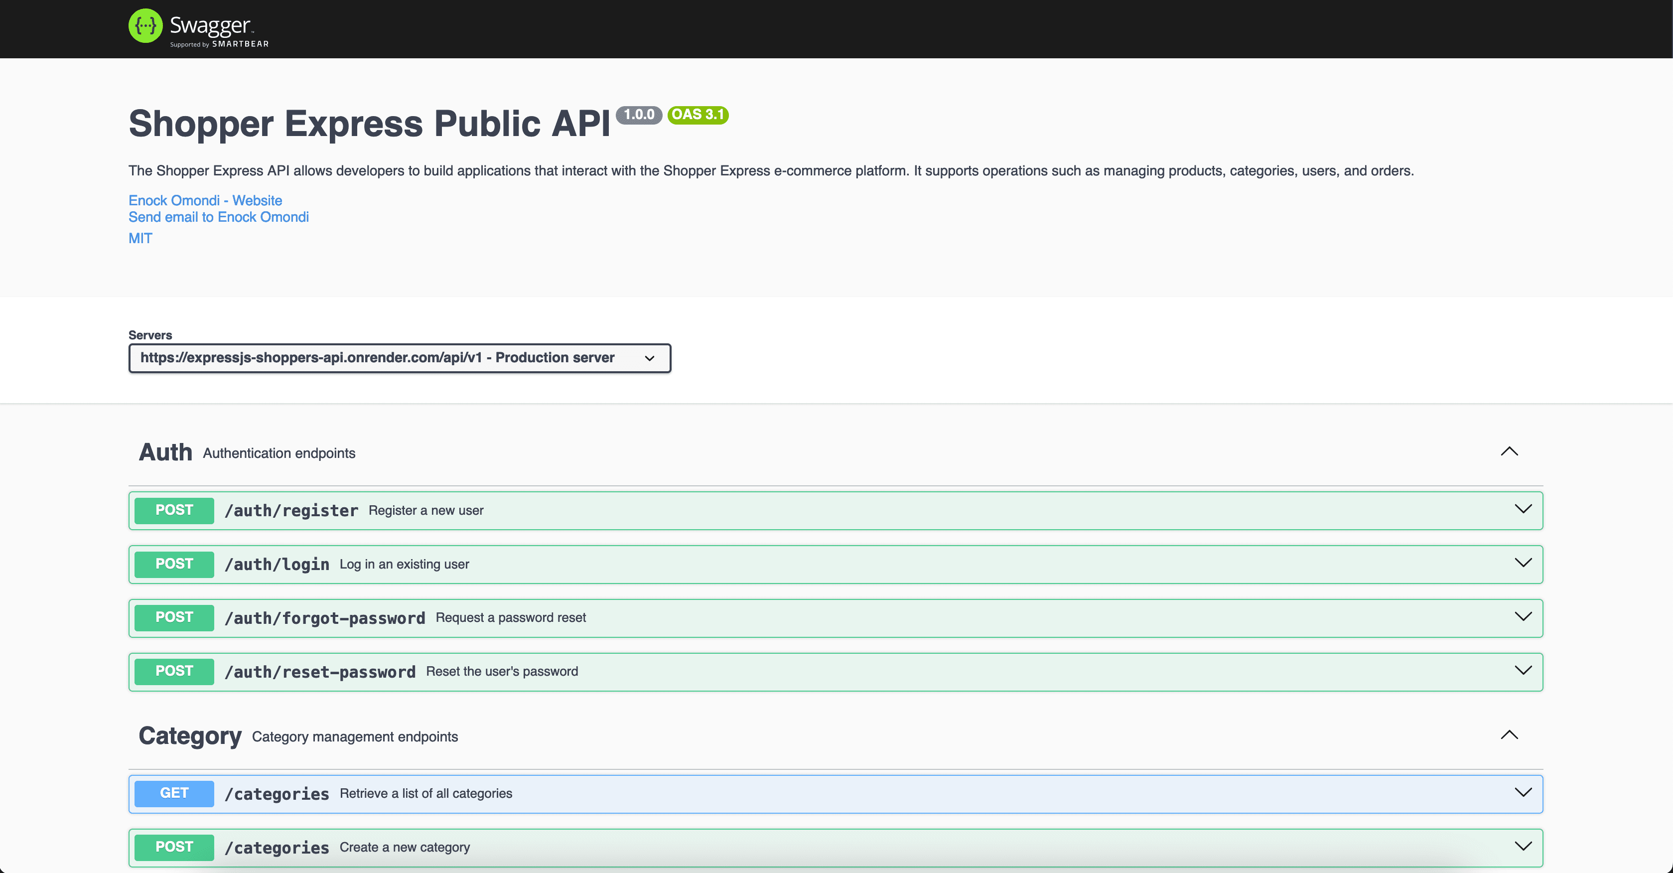Click 'Request a password reset' text
This screenshot has width=1673, height=873.
[x=511, y=618]
